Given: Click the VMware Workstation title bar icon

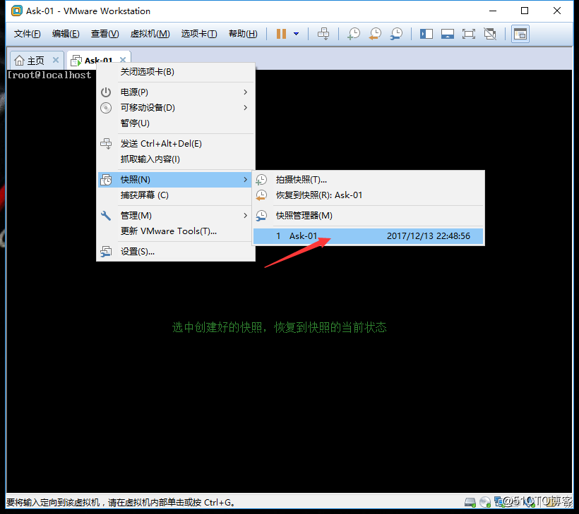Looking at the screenshot, I should [x=17, y=11].
